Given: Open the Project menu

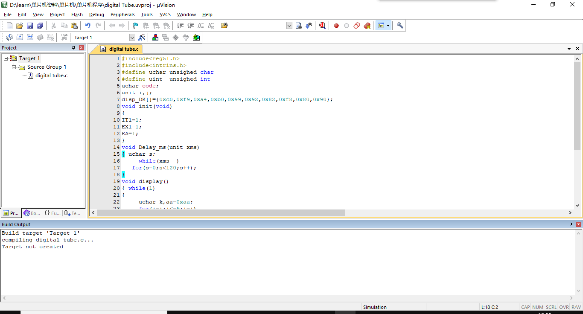Looking at the screenshot, I should pyautogui.click(x=57, y=15).
